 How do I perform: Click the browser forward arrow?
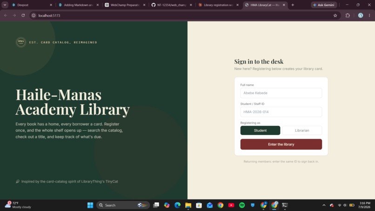[14, 15]
